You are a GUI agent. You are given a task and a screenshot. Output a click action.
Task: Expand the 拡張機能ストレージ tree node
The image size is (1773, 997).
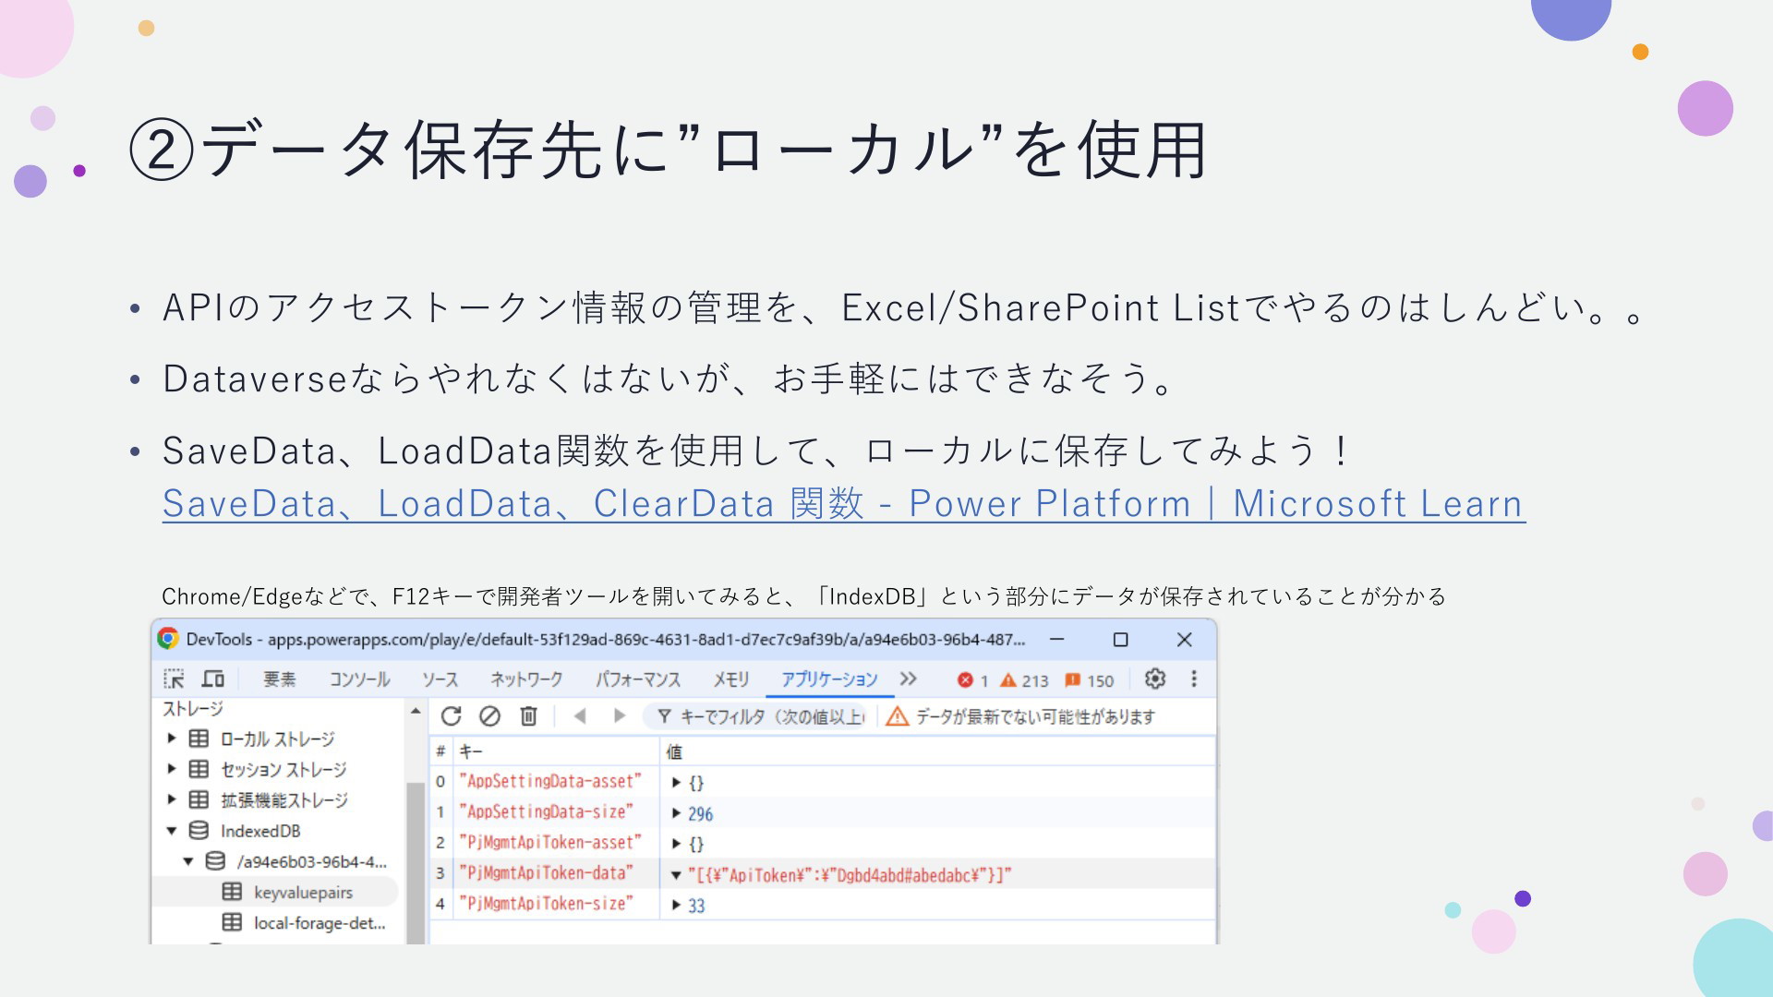[x=172, y=799]
